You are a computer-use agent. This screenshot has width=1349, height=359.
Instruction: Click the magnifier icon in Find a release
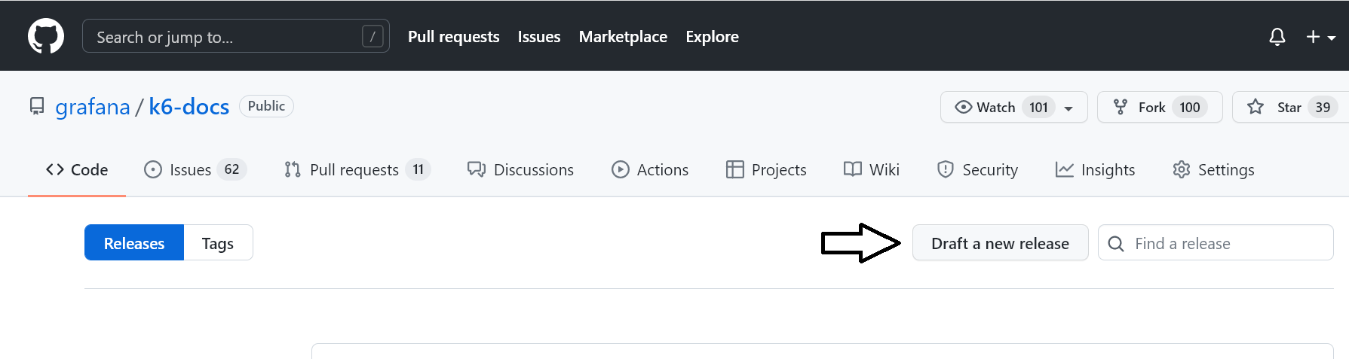[x=1116, y=243]
